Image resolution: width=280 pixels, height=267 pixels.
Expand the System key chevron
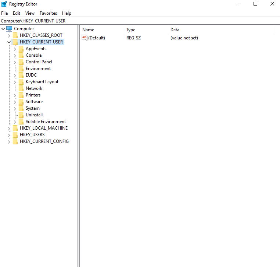pos(15,108)
